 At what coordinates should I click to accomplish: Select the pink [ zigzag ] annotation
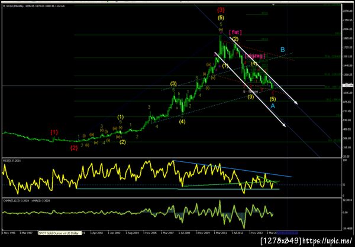254,56
